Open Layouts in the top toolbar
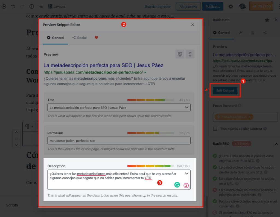This screenshot has height=217, width=280. [57, 7]
